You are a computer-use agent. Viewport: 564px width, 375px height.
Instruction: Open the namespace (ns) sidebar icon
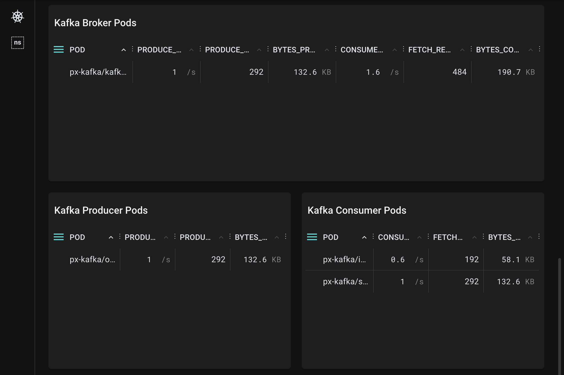[18, 43]
